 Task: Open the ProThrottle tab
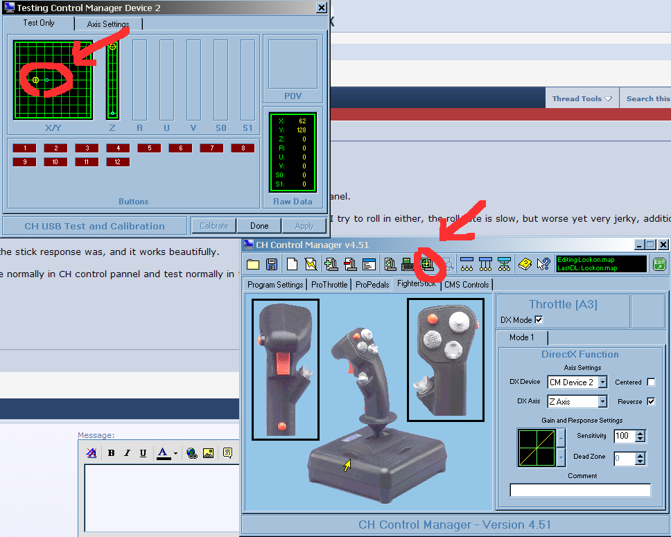[x=329, y=285]
